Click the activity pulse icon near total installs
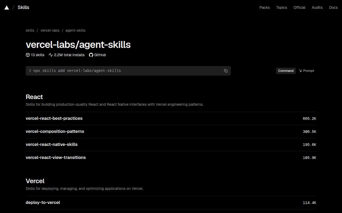The height and width of the screenshot is (213, 342). [x=51, y=55]
